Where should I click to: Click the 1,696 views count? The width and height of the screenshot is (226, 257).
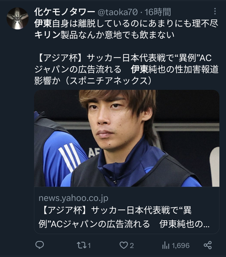tap(181, 245)
